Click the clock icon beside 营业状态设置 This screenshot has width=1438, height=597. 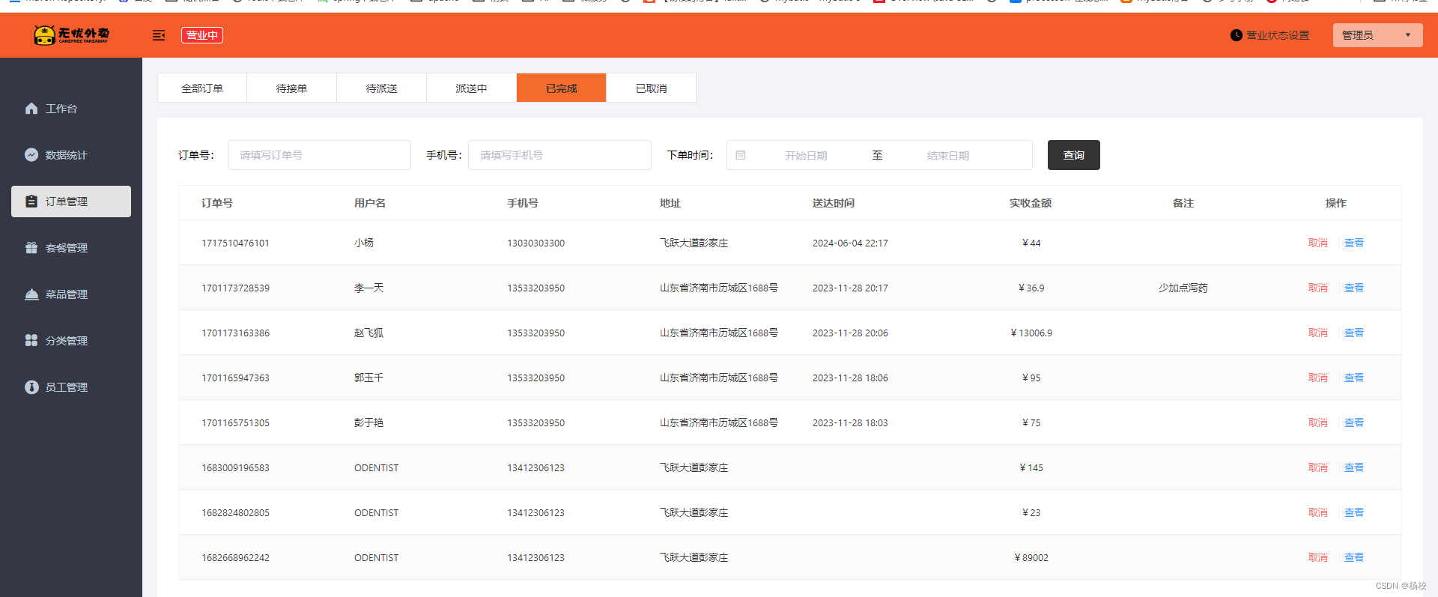pyautogui.click(x=1237, y=35)
